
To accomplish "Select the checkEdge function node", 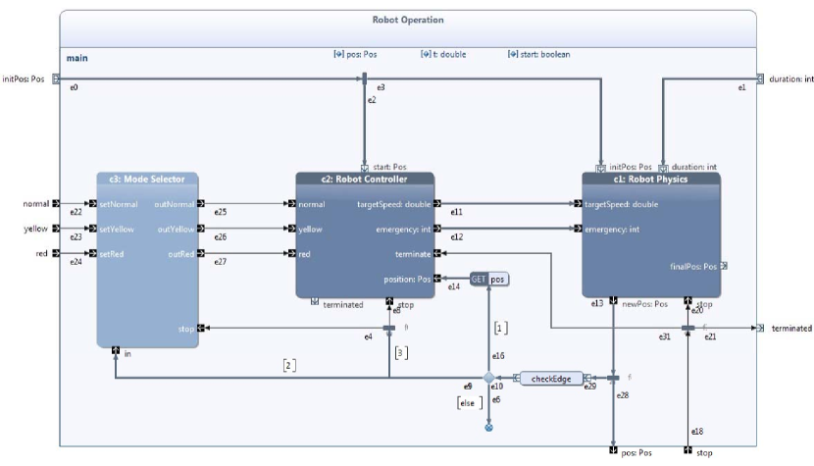I will 551,379.
